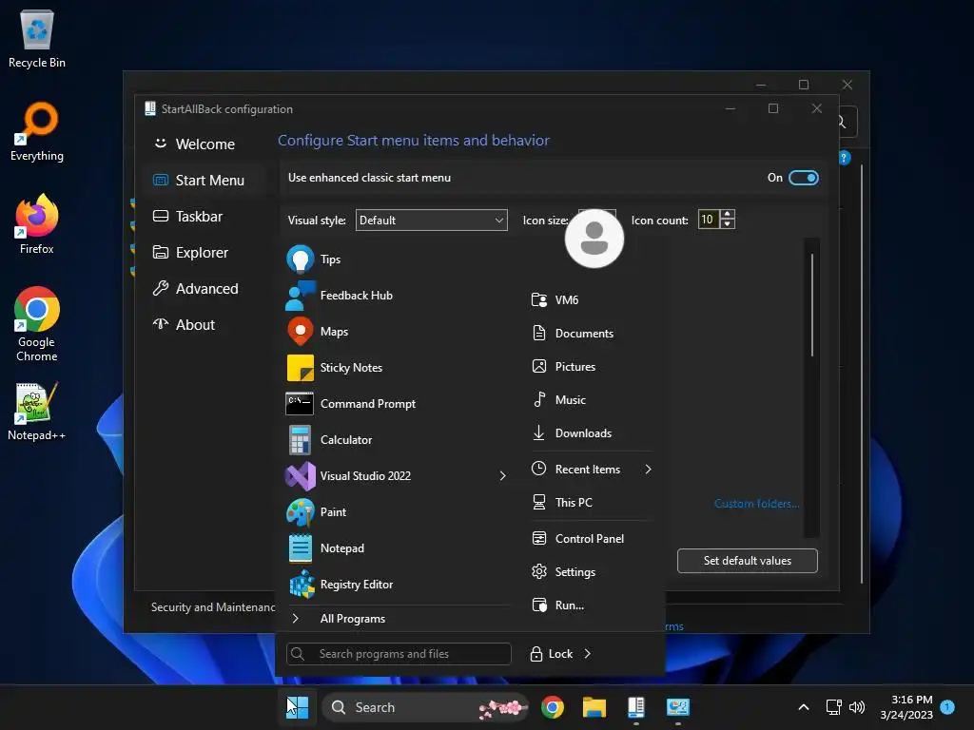Switch to Explorer settings section
974x730 pixels.
(205, 253)
